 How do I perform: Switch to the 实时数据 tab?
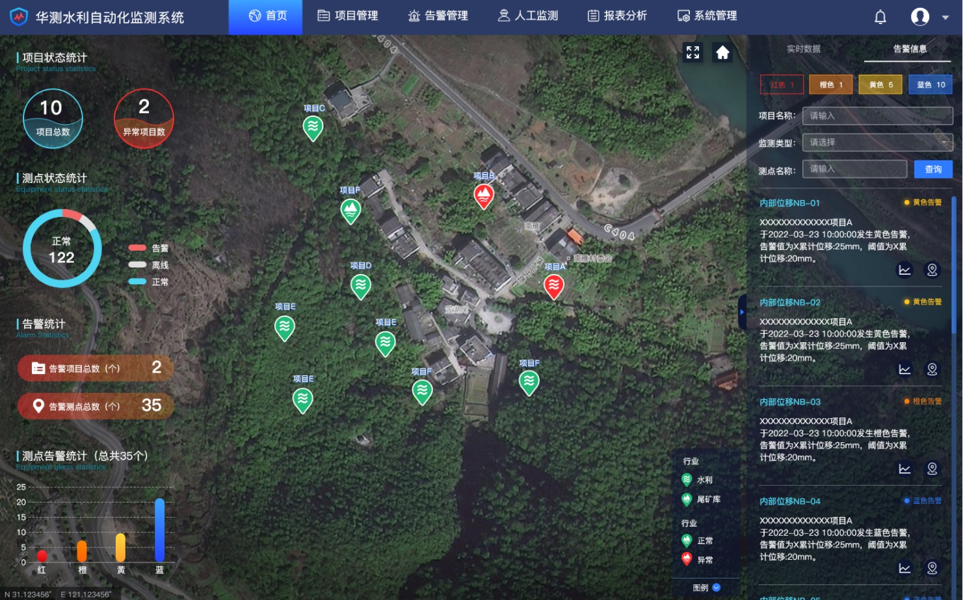coord(803,49)
